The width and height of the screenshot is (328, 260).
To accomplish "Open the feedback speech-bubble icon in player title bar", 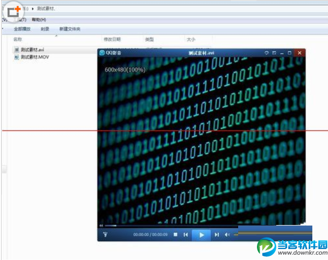I will click(266, 53).
